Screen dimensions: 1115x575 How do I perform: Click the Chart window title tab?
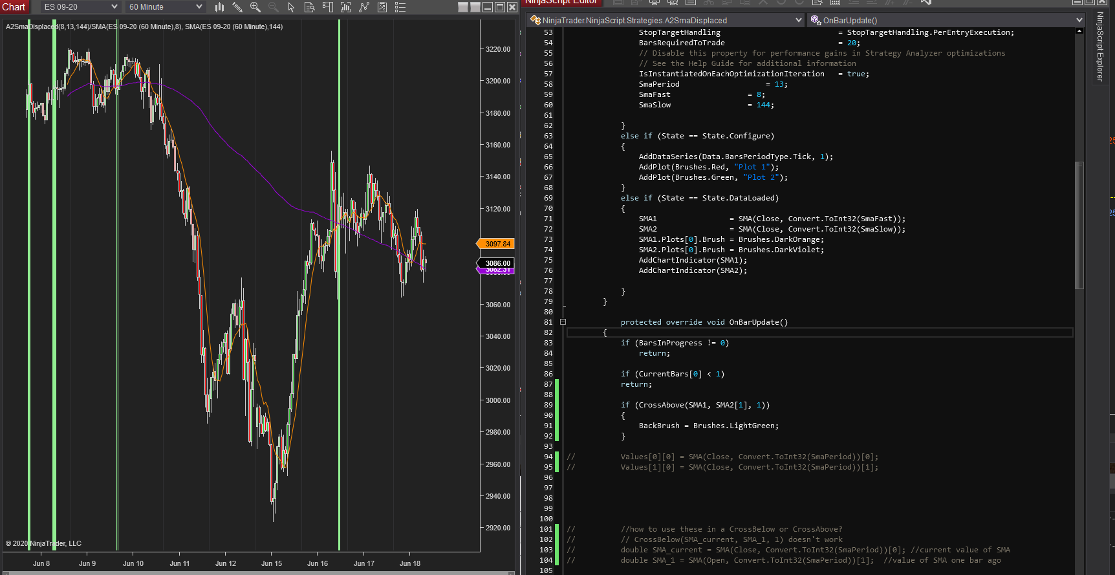click(x=14, y=7)
